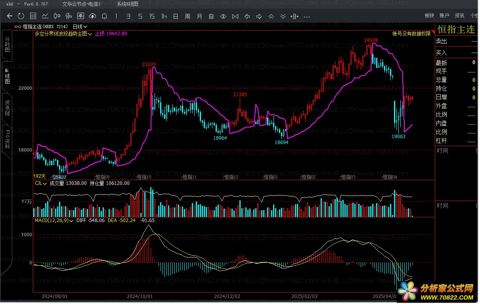Expand the 多空分界线波段趋势主图 indicator dropdown
Viewport: 480px width, 304px height.
[63, 34]
